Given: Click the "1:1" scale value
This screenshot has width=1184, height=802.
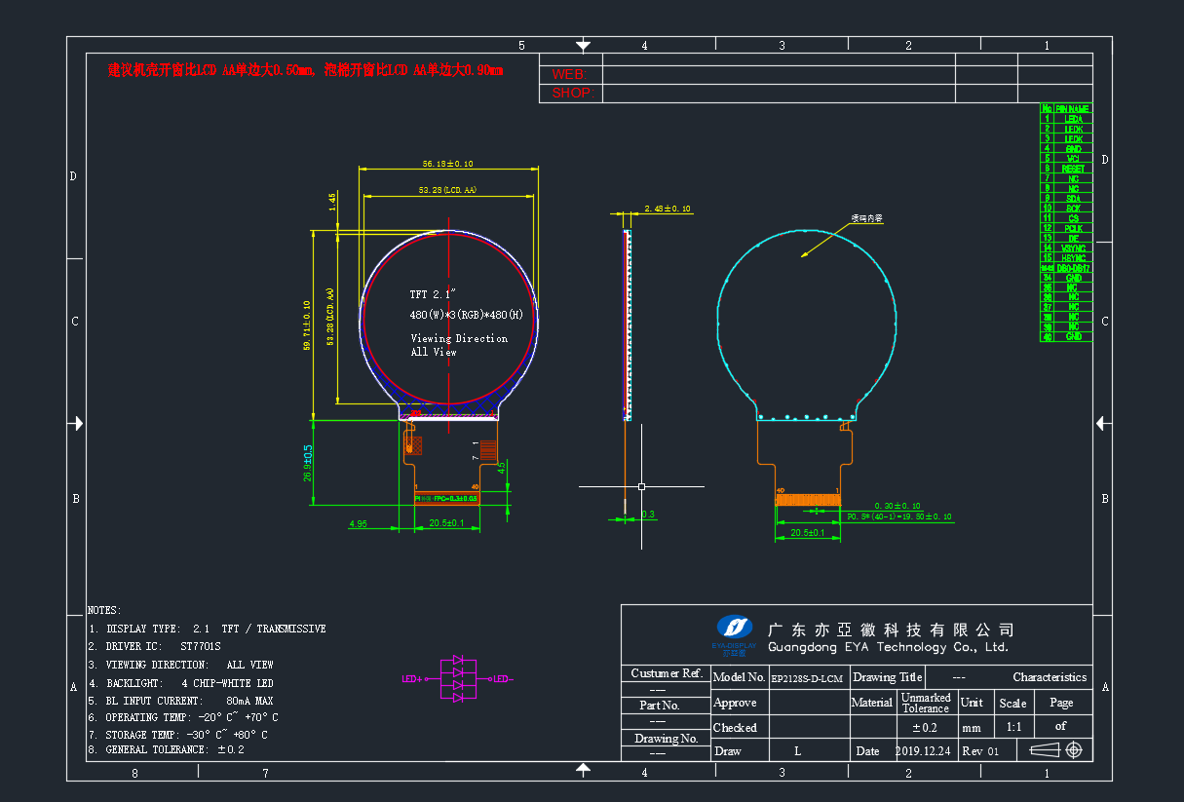Looking at the screenshot, I should [x=1013, y=727].
